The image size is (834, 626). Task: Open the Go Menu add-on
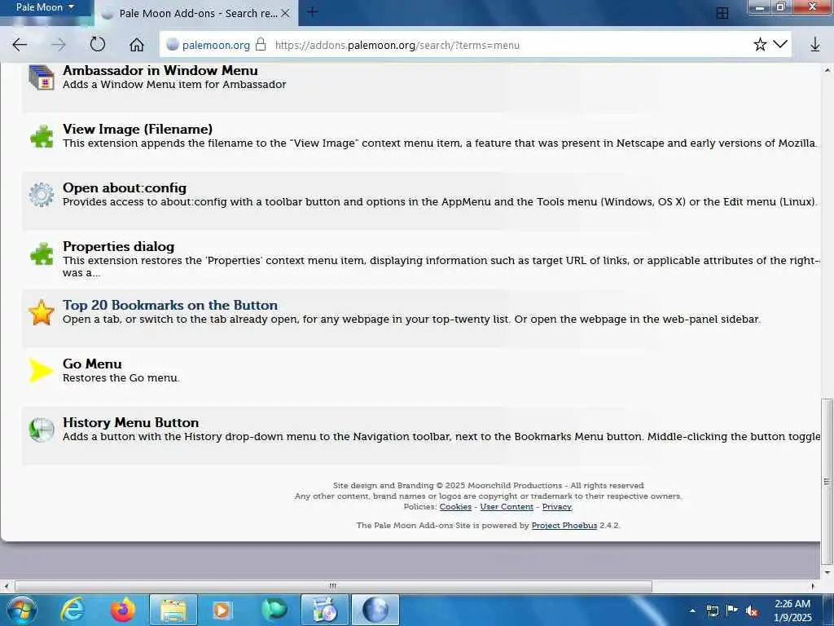point(92,364)
